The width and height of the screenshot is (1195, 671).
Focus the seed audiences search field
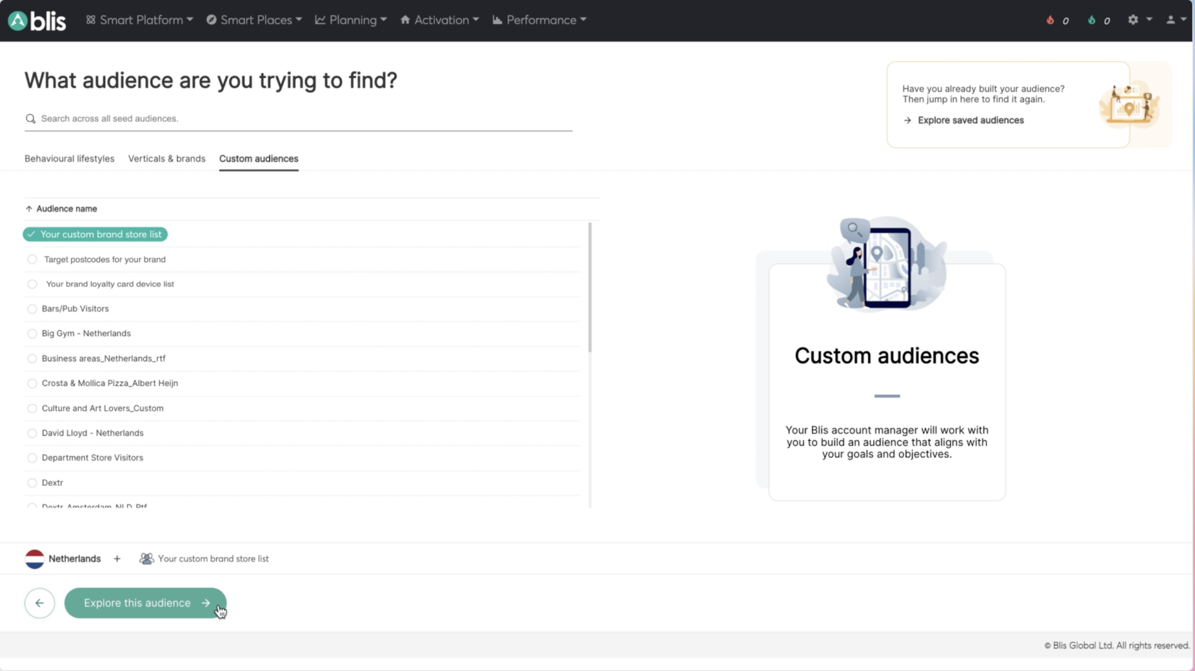[x=299, y=118]
